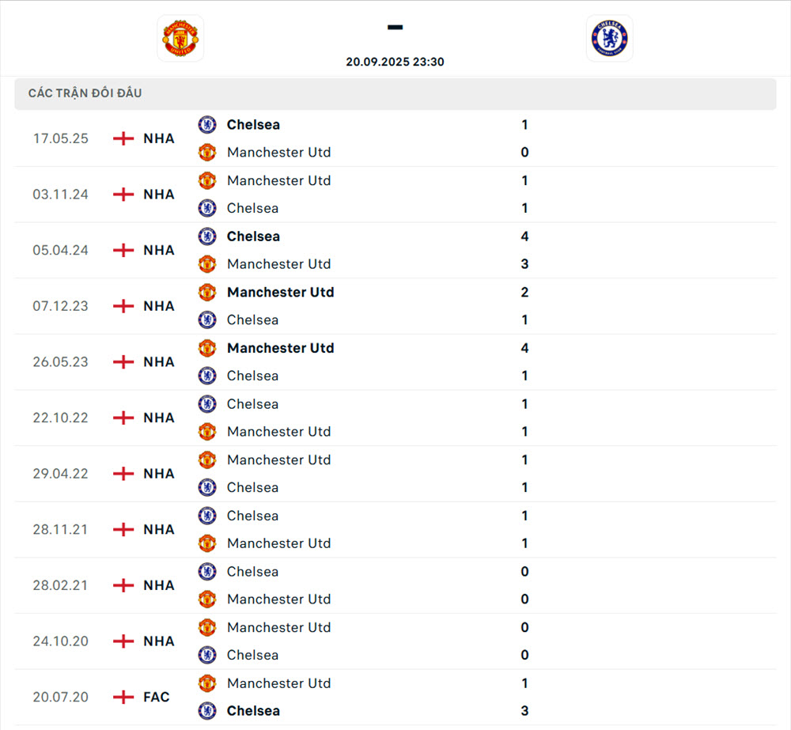Image resolution: width=791 pixels, height=730 pixels.
Task: Select the Chelsea badge in the 20.07.20 FAC match
Action: coord(206,711)
